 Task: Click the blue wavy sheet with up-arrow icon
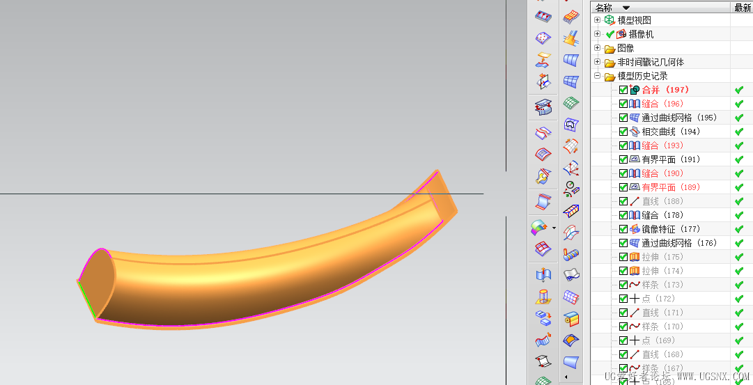coord(543,274)
